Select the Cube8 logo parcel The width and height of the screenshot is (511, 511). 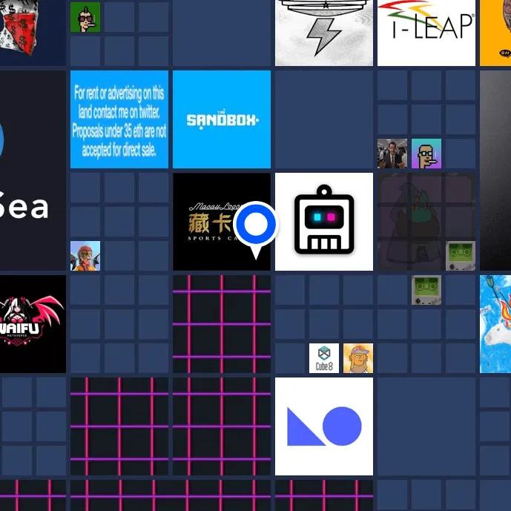pyautogui.click(x=324, y=358)
